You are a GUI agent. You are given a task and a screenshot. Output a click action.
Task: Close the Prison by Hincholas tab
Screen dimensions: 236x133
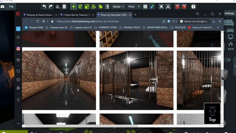(130, 15)
